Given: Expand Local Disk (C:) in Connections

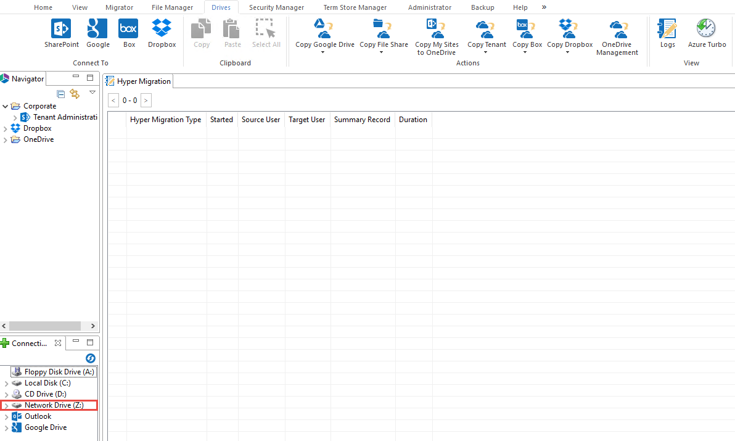Looking at the screenshot, I should coord(5,382).
